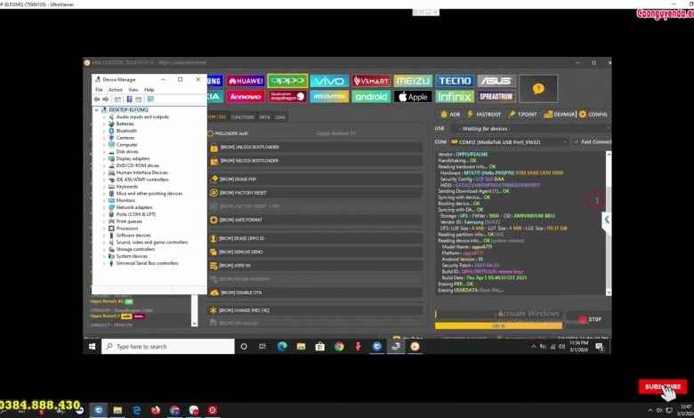
Task: Click scan hardware monitor icon in Device Manager
Action: (150, 100)
